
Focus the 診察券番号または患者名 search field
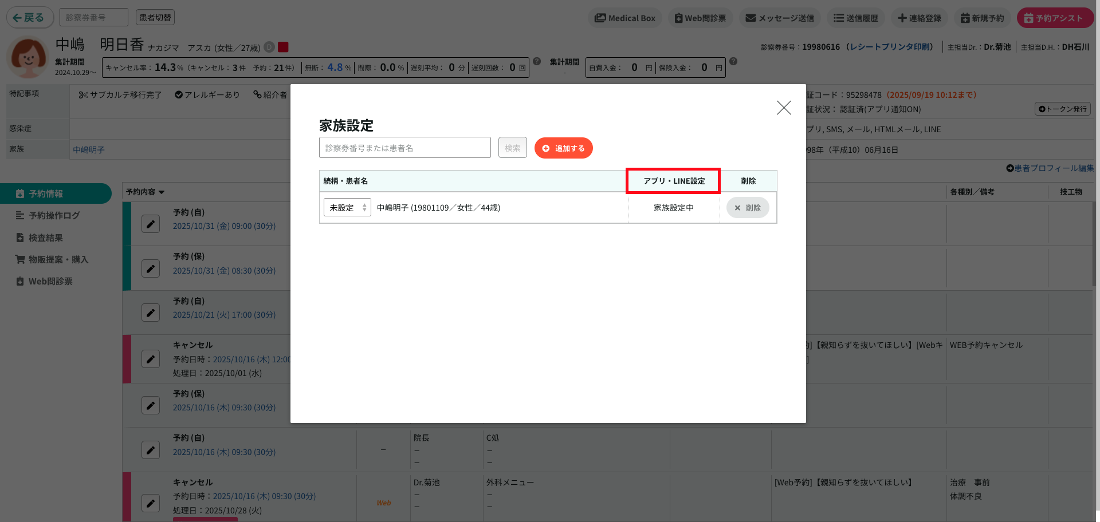404,148
